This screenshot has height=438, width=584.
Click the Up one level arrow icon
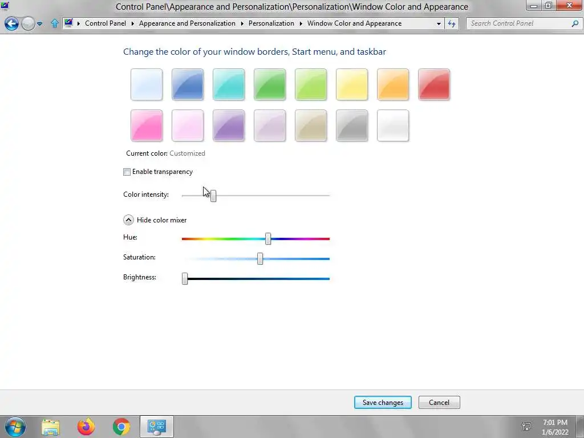pyautogui.click(x=54, y=23)
